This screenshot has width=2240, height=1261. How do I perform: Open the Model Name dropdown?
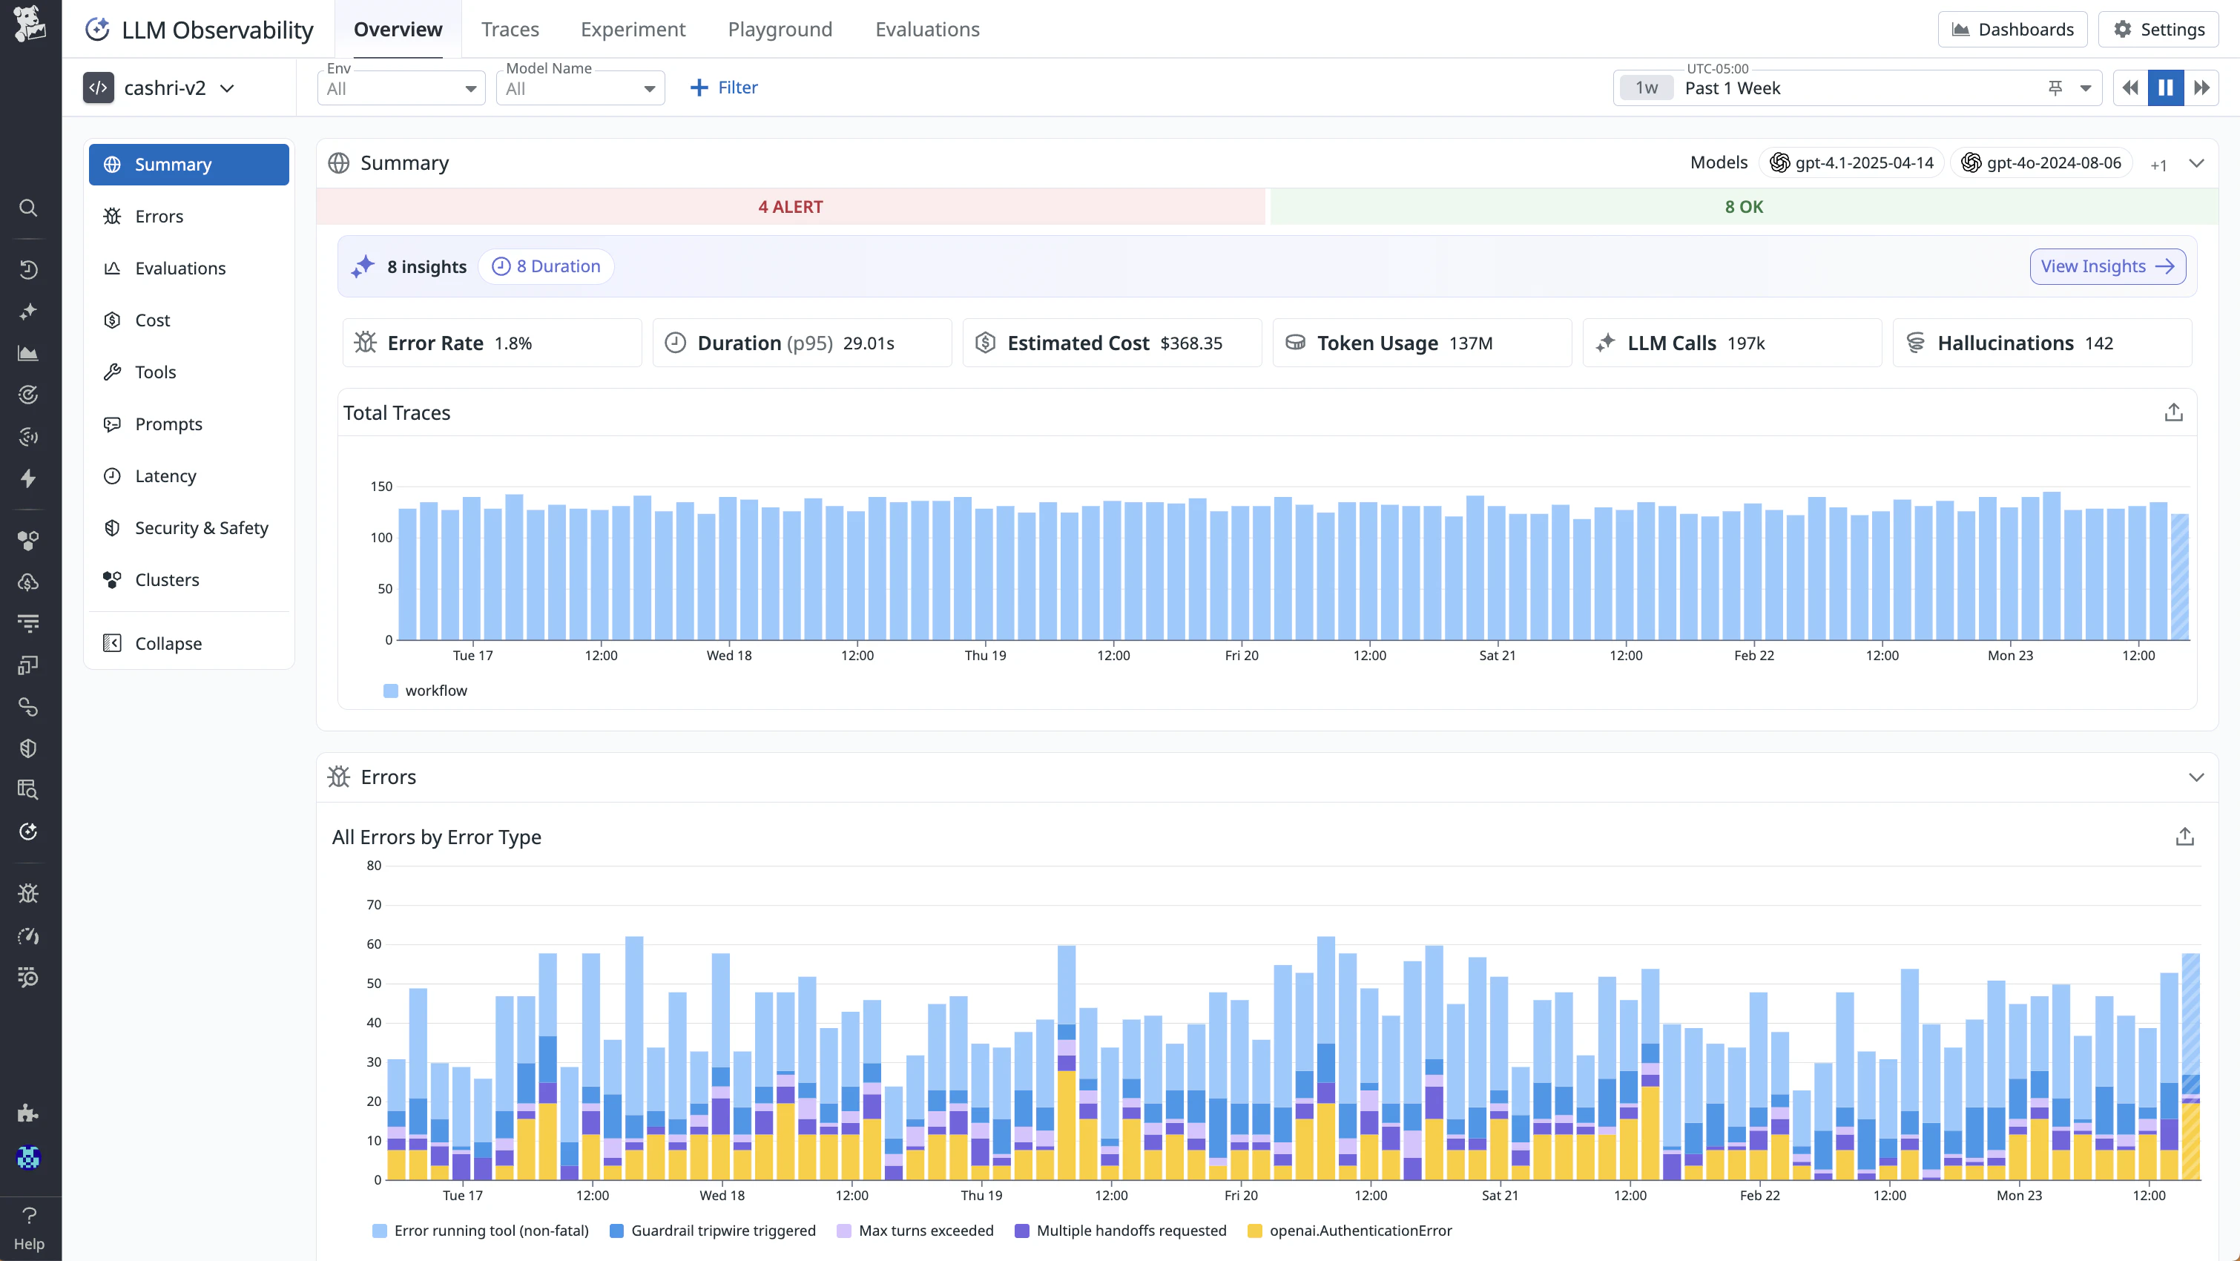[x=580, y=88]
